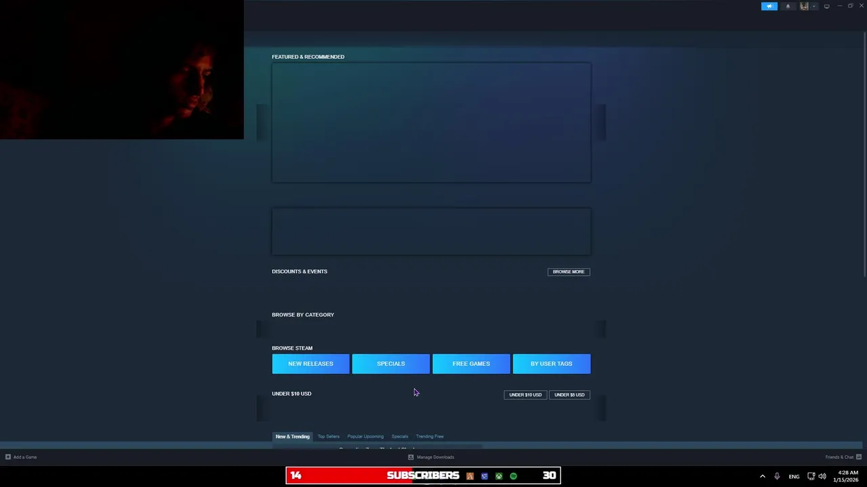Open the Steam notifications bell
The image size is (867, 487).
coord(788,6)
